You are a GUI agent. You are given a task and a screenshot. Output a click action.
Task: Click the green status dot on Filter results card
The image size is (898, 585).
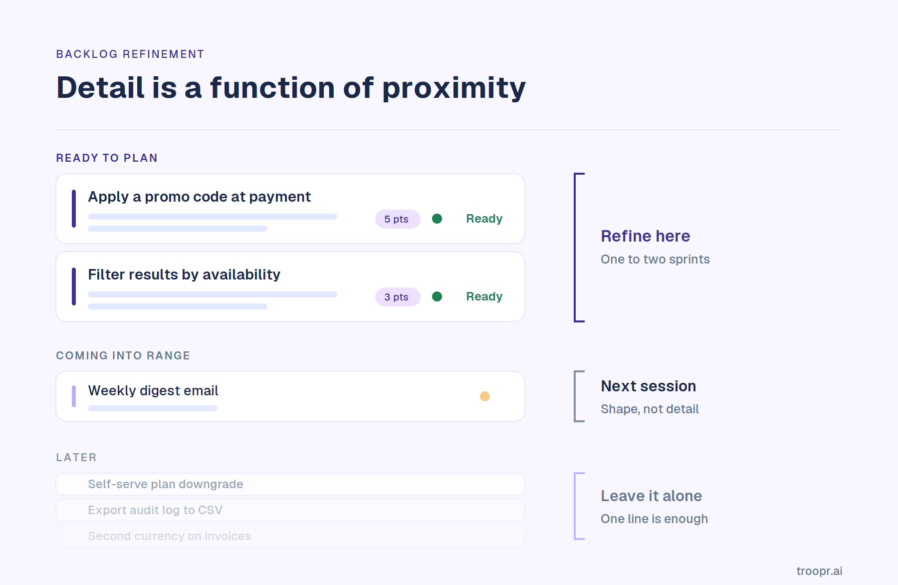(437, 296)
